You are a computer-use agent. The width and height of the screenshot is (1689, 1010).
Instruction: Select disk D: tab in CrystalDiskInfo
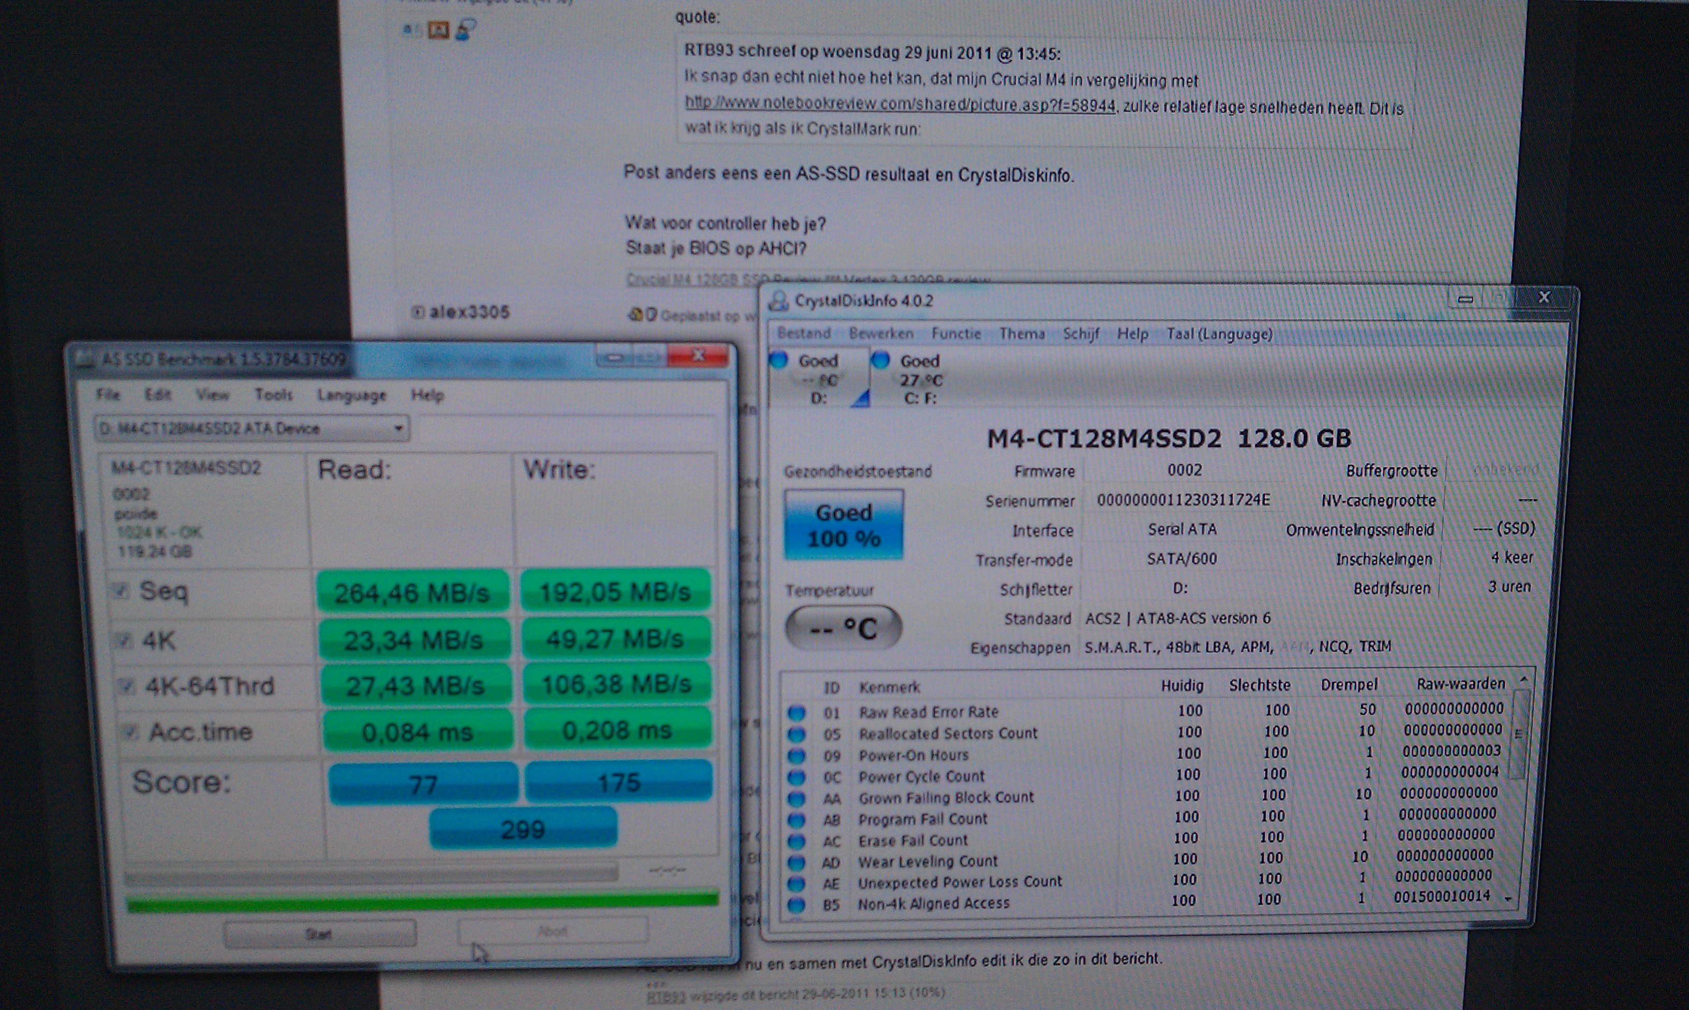coord(819,379)
